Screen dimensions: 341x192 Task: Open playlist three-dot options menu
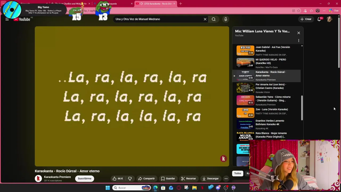click(x=299, y=41)
